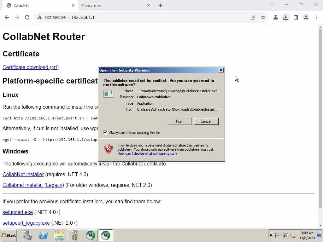Click the Show desktop button
This screenshot has height=242, width=323.
tap(320, 235)
